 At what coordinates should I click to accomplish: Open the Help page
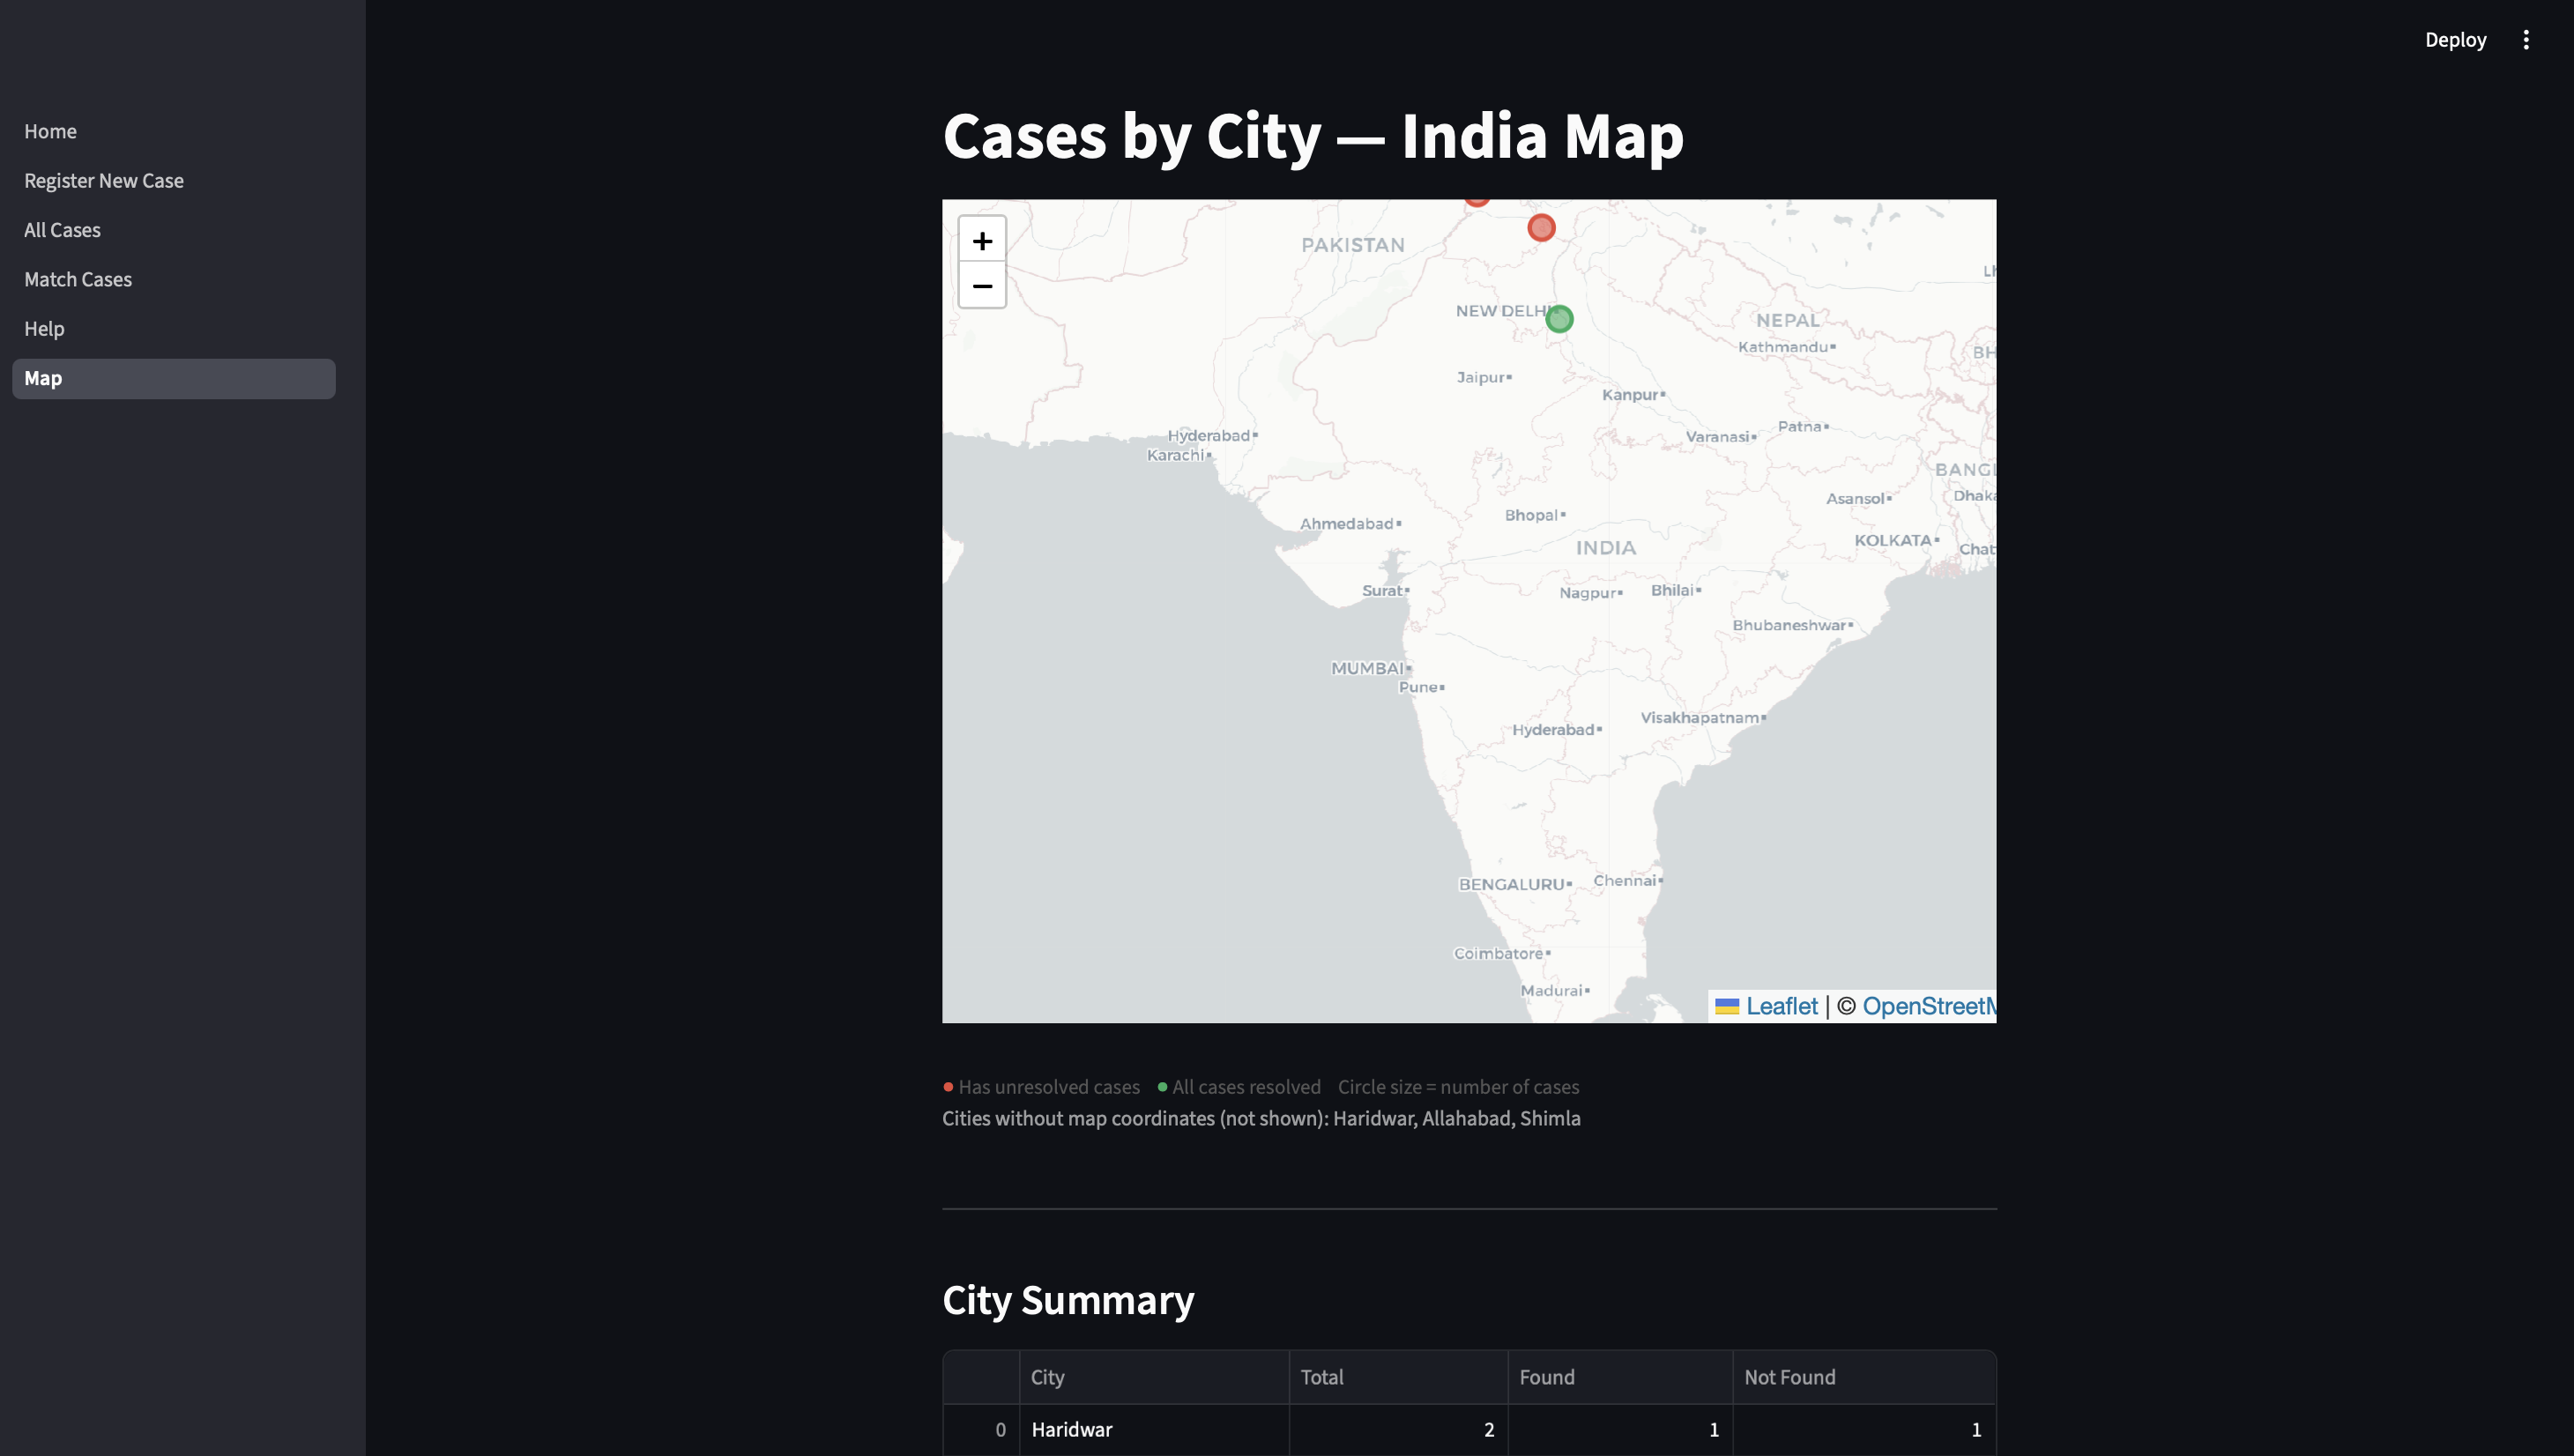[x=44, y=329]
